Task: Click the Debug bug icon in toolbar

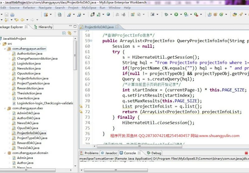Action: coord(166,15)
